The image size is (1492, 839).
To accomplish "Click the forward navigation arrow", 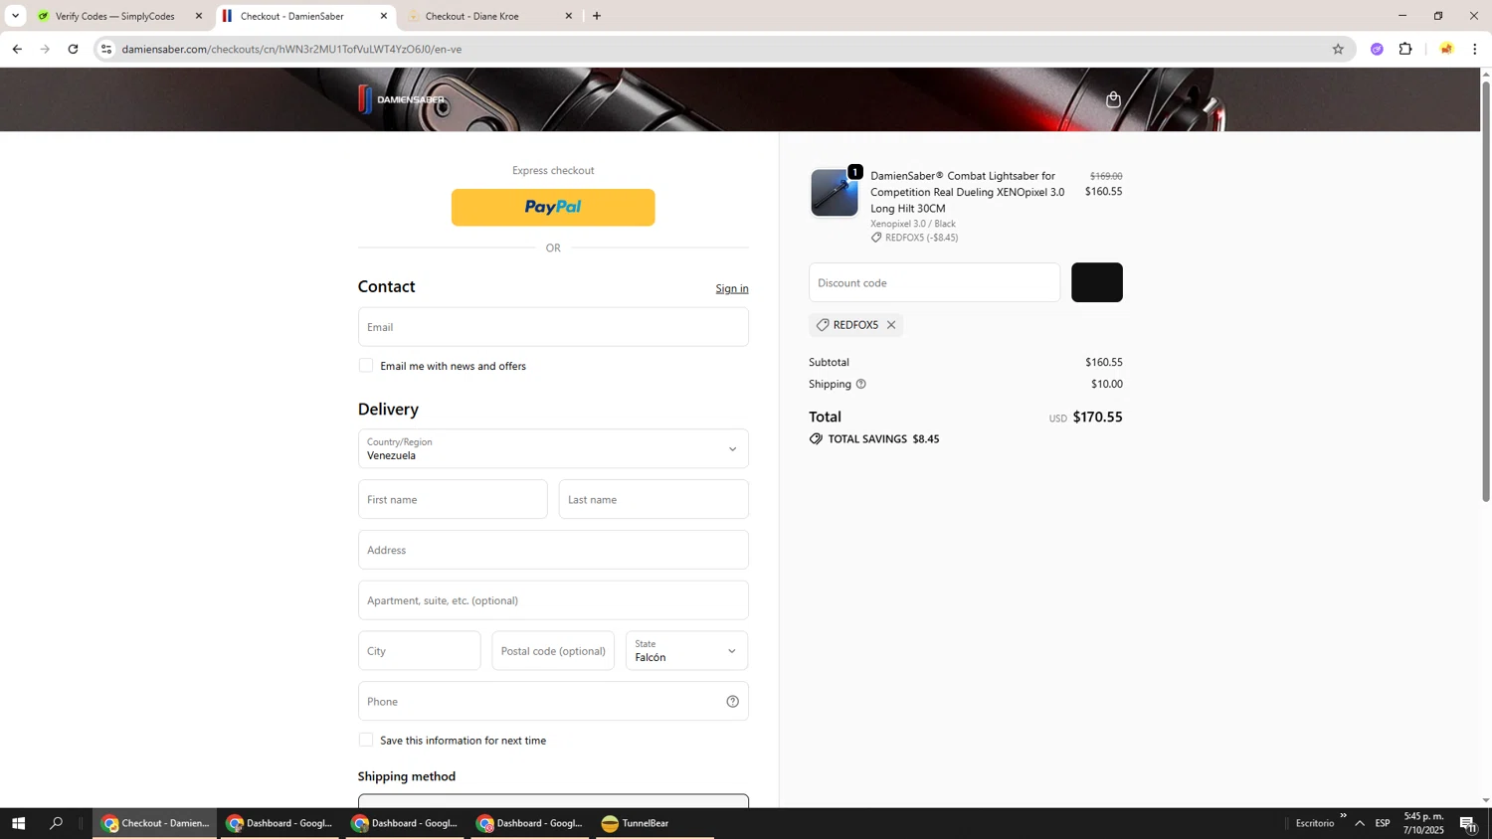I will 45,49.
